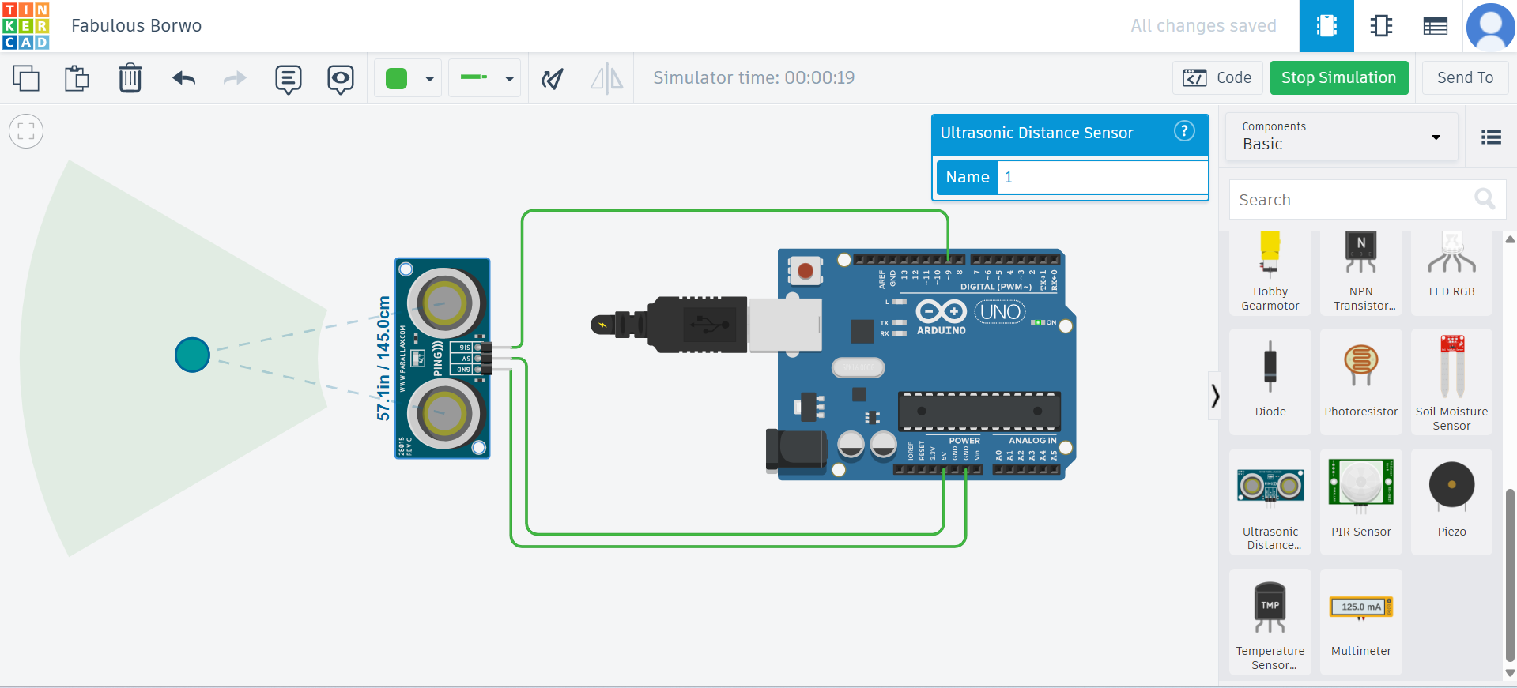1517x688 pixels.
Task: Select the Piezo component
Action: (1451, 502)
